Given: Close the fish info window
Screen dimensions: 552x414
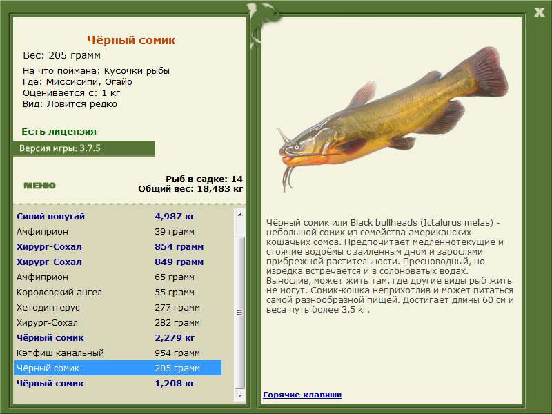Looking at the screenshot, I should [x=539, y=12].
